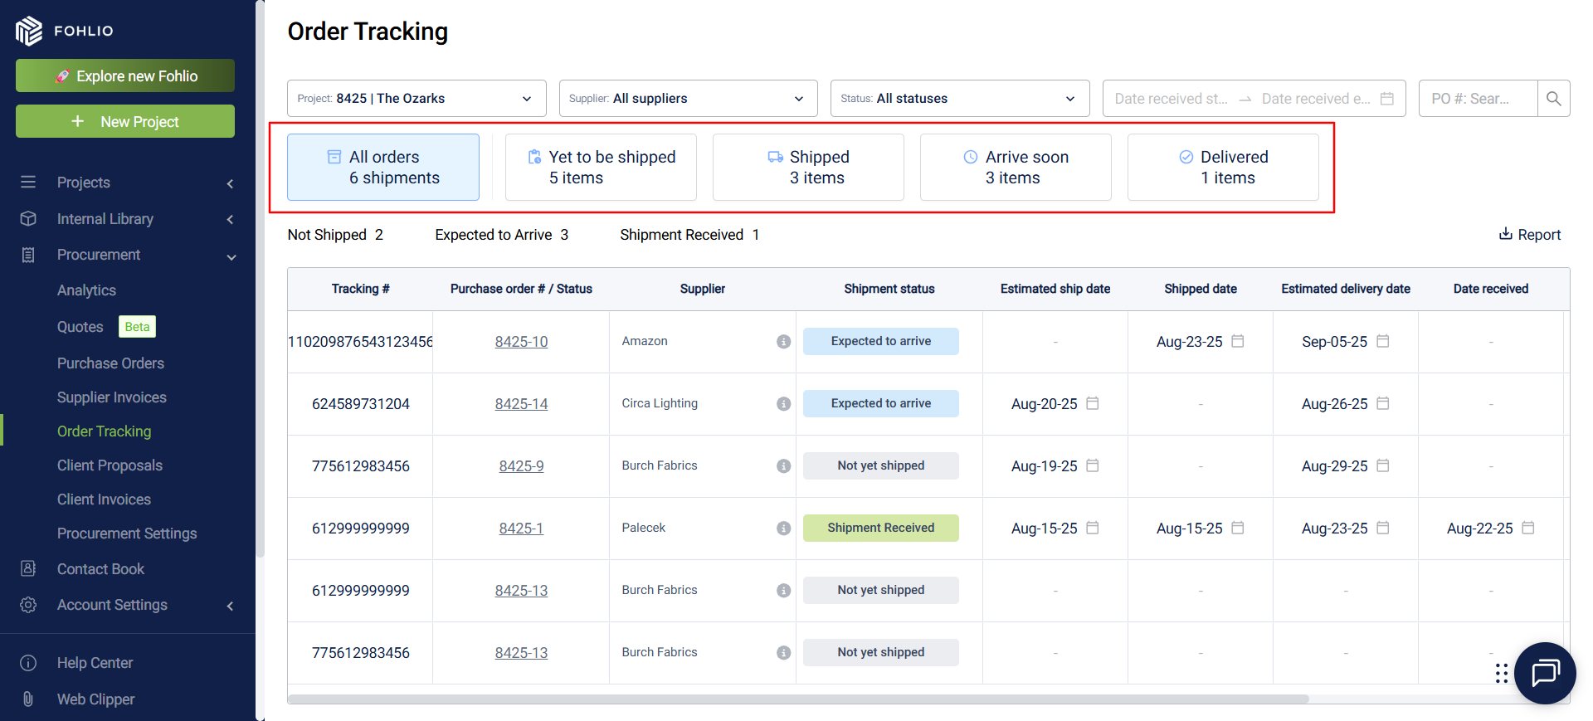
Task: Open calendar icon for Aug-22-25 date received
Action: [x=1528, y=528]
